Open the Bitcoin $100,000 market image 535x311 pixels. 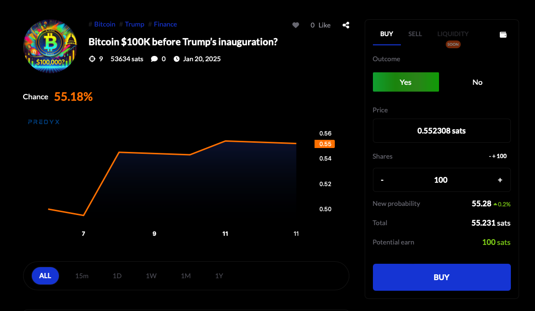coord(50,46)
